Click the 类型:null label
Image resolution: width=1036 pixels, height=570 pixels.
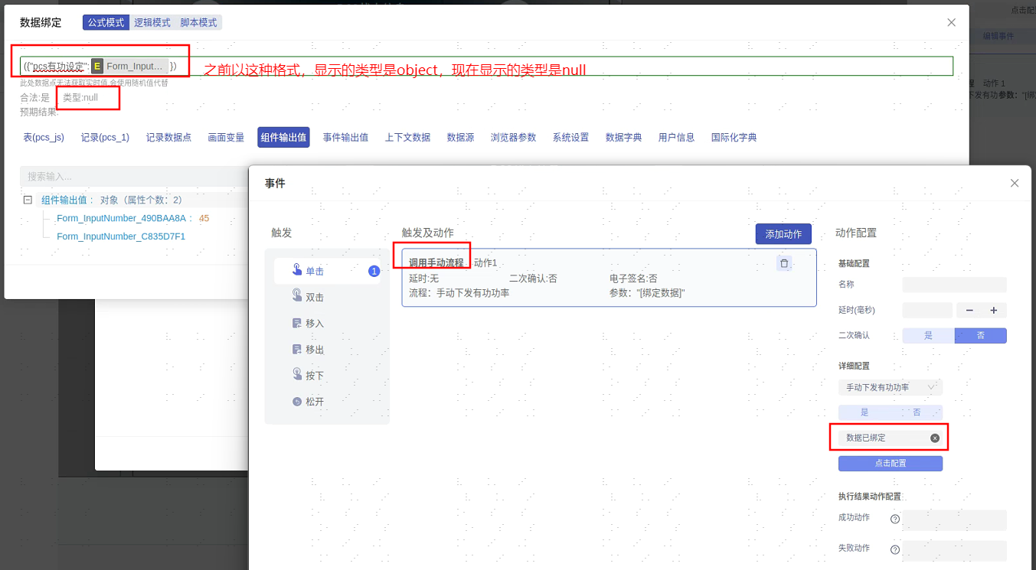[x=80, y=97]
